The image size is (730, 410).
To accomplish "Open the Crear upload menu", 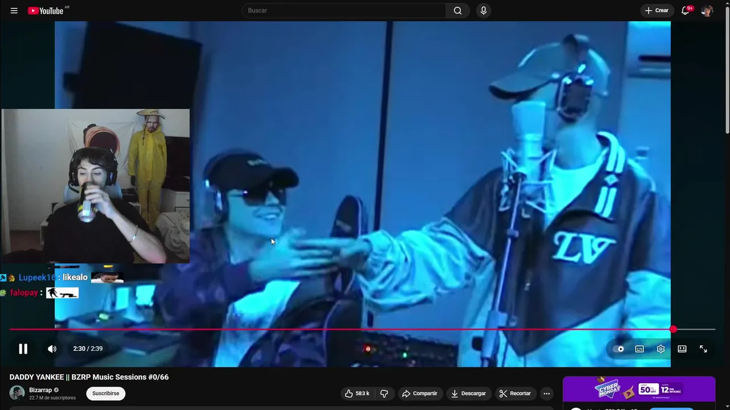I will pos(656,10).
